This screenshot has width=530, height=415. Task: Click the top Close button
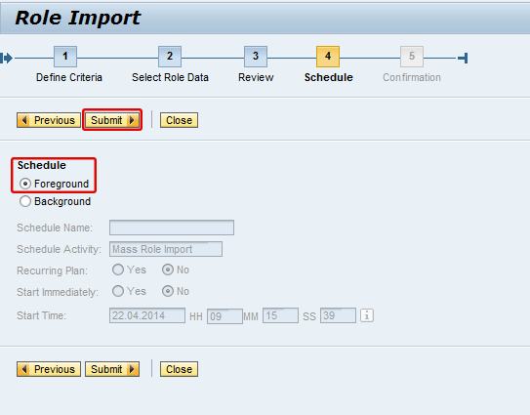point(179,120)
